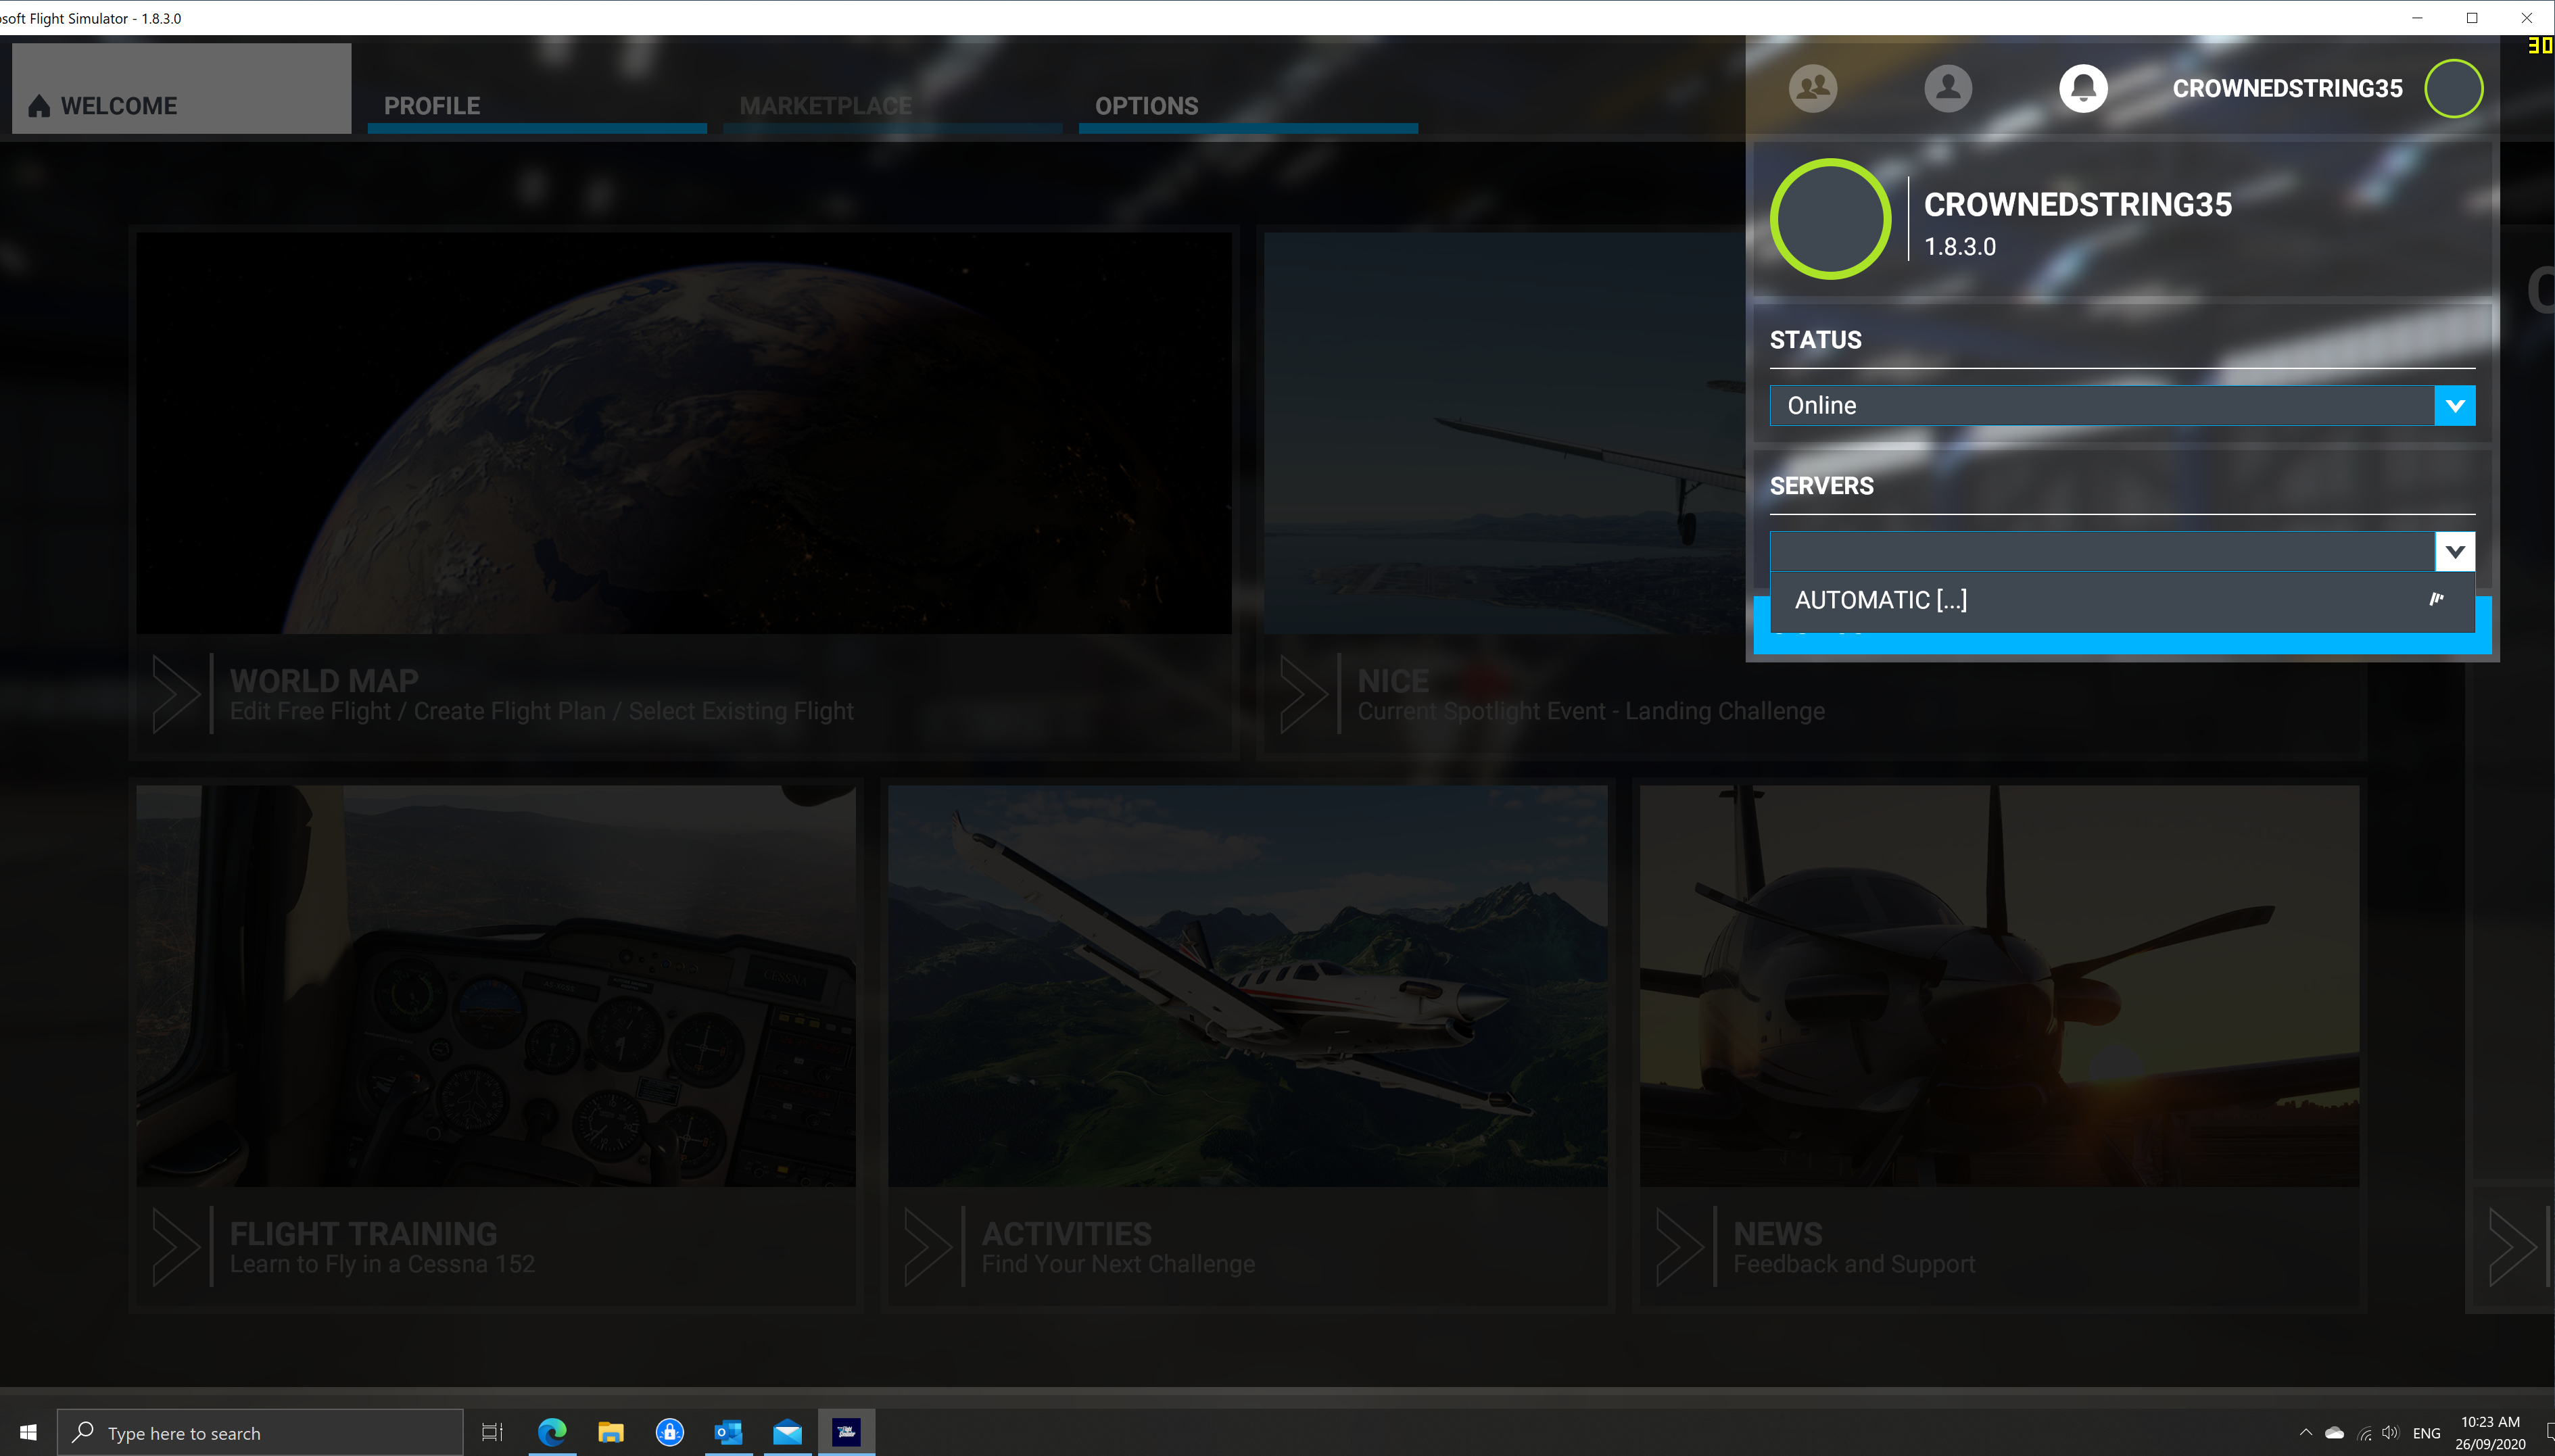This screenshot has width=2555, height=1456.
Task: Click the Activities arrow icon
Action: [928, 1246]
